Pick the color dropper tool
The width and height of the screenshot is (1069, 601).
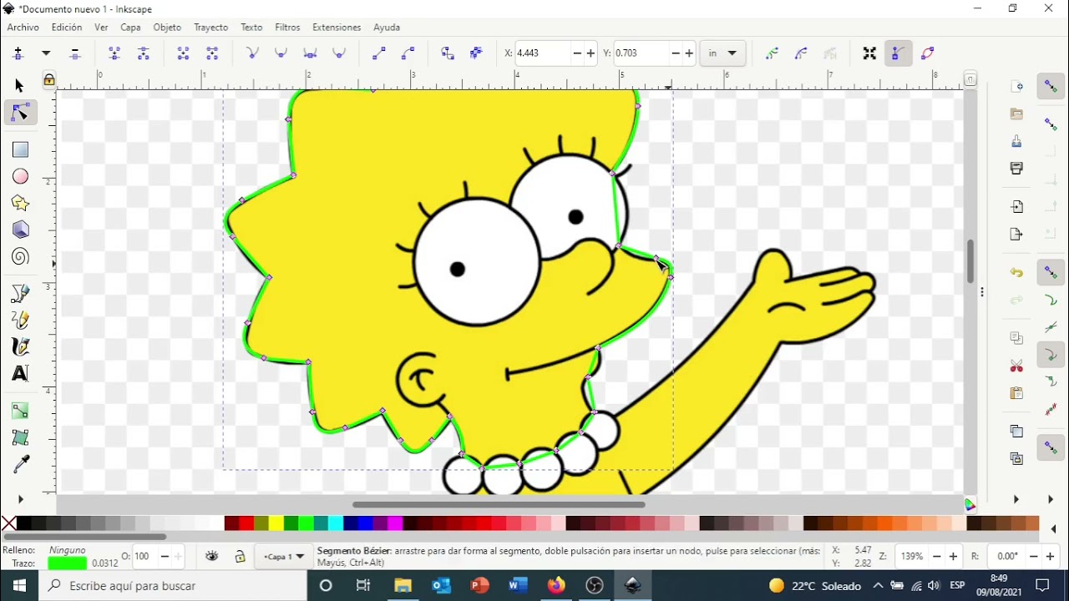point(20,465)
